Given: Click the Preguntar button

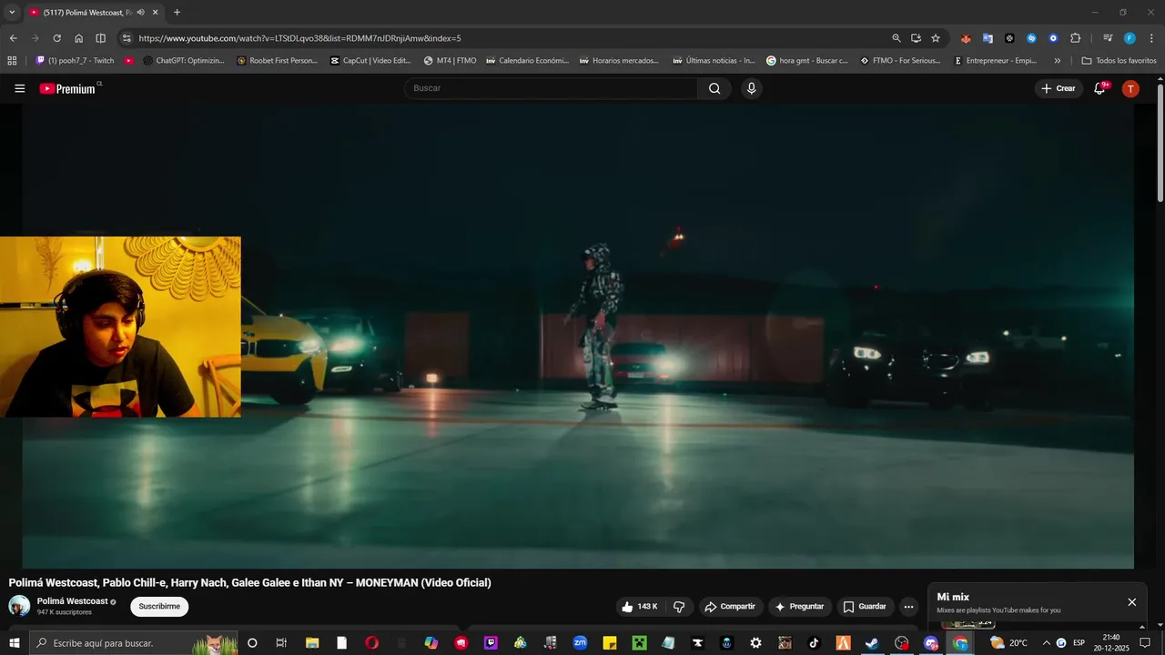Looking at the screenshot, I should click(800, 607).
